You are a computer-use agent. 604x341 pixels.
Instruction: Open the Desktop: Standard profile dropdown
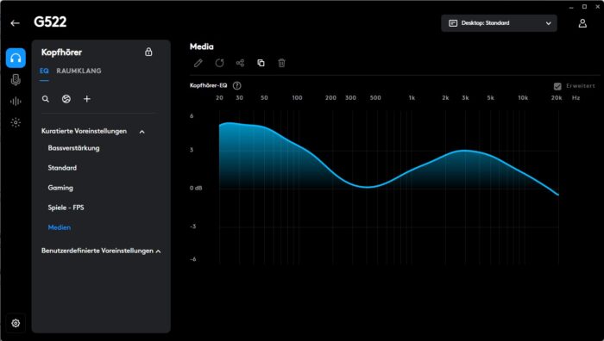point(499,23)
